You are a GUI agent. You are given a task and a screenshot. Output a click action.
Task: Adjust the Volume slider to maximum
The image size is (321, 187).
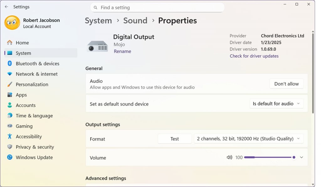click(x=294, y=157)
